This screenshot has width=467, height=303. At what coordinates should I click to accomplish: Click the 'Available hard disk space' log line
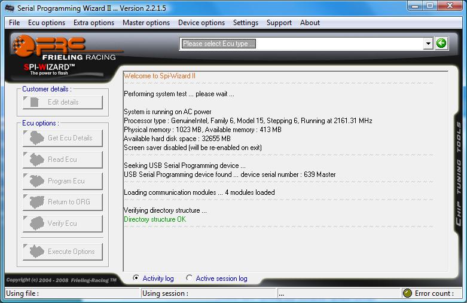[x=177, y=139]
